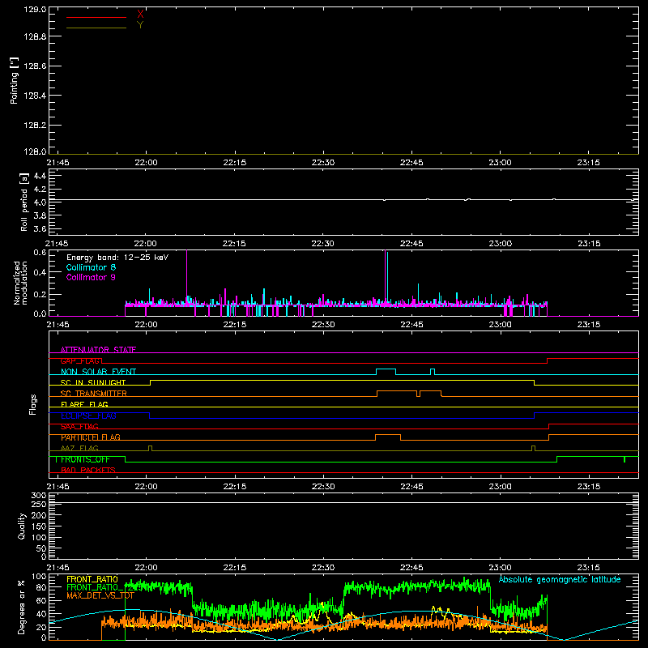Screen dimensions: 648x648
Task: Click the Flags y-axis title
Action: pos(33,404)
